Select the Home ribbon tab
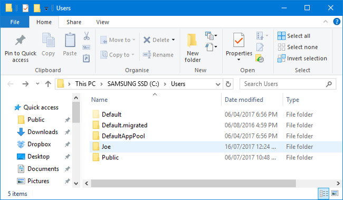Screen dimensions: 343x200 tap(44, 22)
